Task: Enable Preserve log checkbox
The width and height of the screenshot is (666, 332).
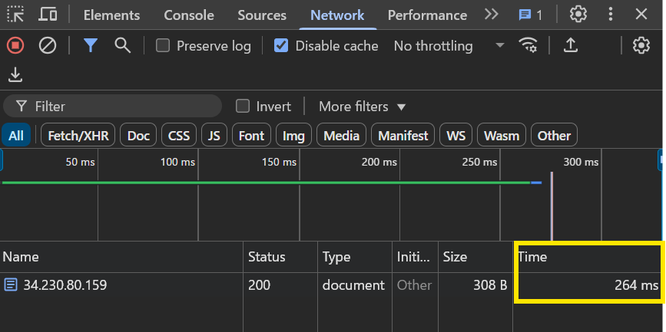Action: pos(162,45)
